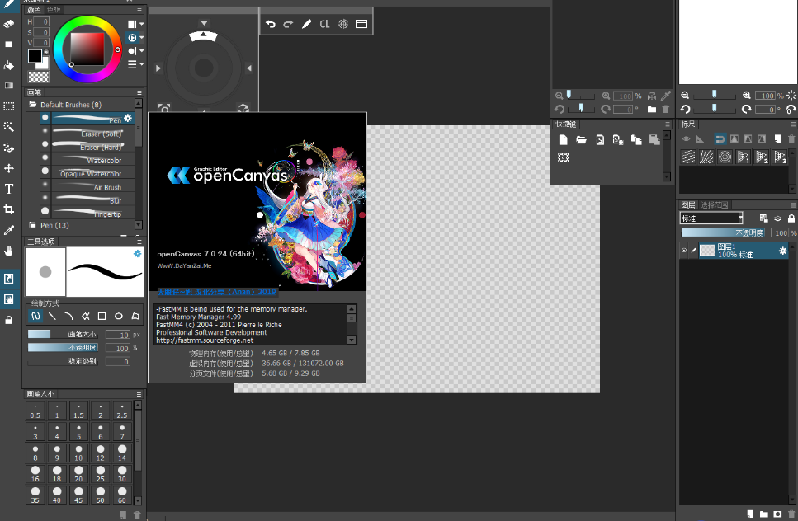Pick the Crop tool in left toolbar
Image resolution: width=798 pixels, height=521 pixels.
pyautogui.click(x=9, y=209)
